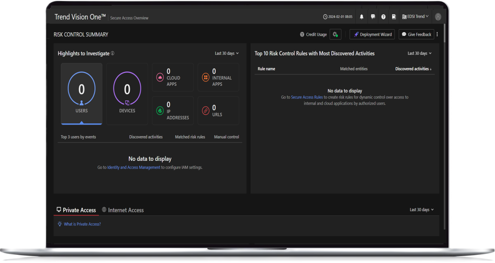The height and width of the screenshot is (263, 495).
Task: Click the red URLs link icon
Action: click(x=206, y=111)
